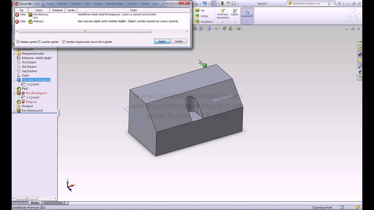Select Ön Düzlem in feature tree
This screenshot has width=374, height=210.
click(29, 62)
